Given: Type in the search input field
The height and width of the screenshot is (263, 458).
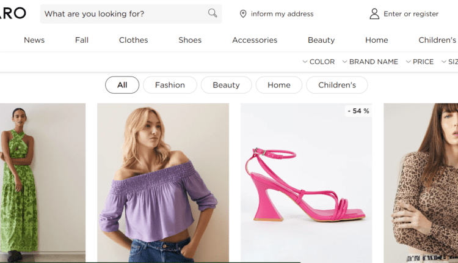Looking at the screenshot, I should tap(122, 14).
